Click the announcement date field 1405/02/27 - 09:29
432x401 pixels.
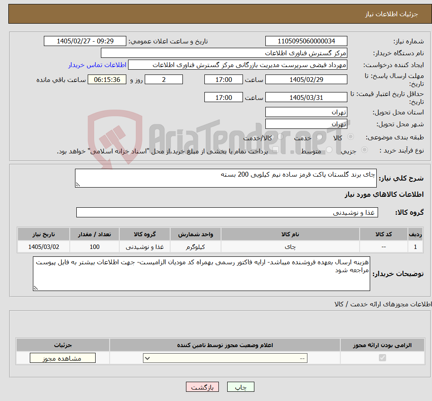(85, 41)
